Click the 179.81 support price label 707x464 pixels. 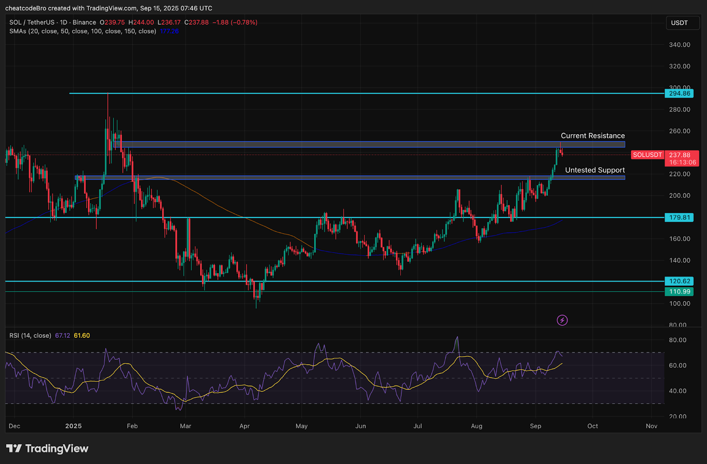point(679,217)
